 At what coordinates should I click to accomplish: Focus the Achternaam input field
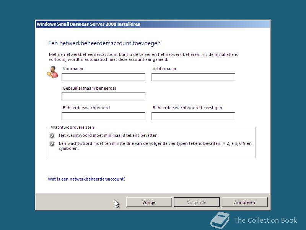pyautogui.click(x=193, y=77)
